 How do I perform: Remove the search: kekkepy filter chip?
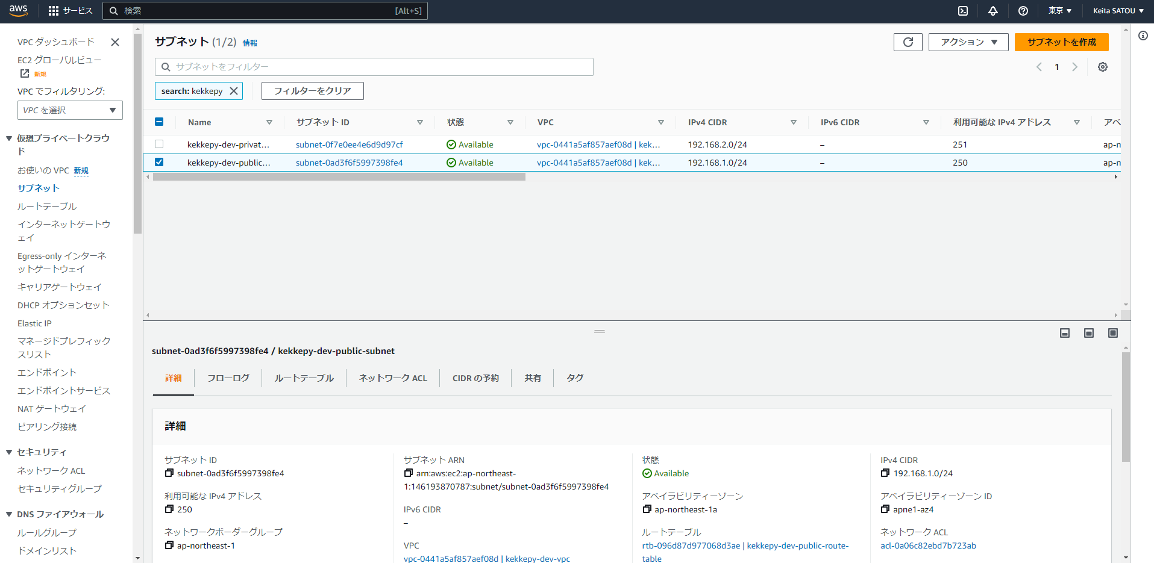[234, 91]
